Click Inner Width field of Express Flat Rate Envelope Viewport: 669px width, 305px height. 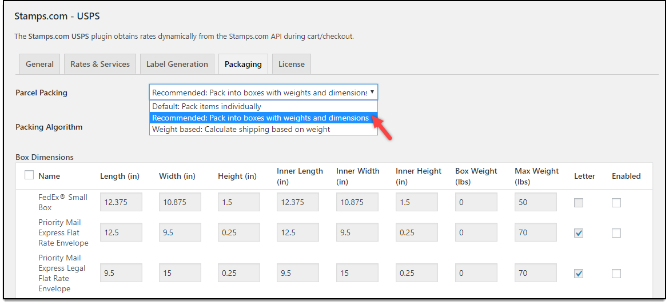[357, 232]
